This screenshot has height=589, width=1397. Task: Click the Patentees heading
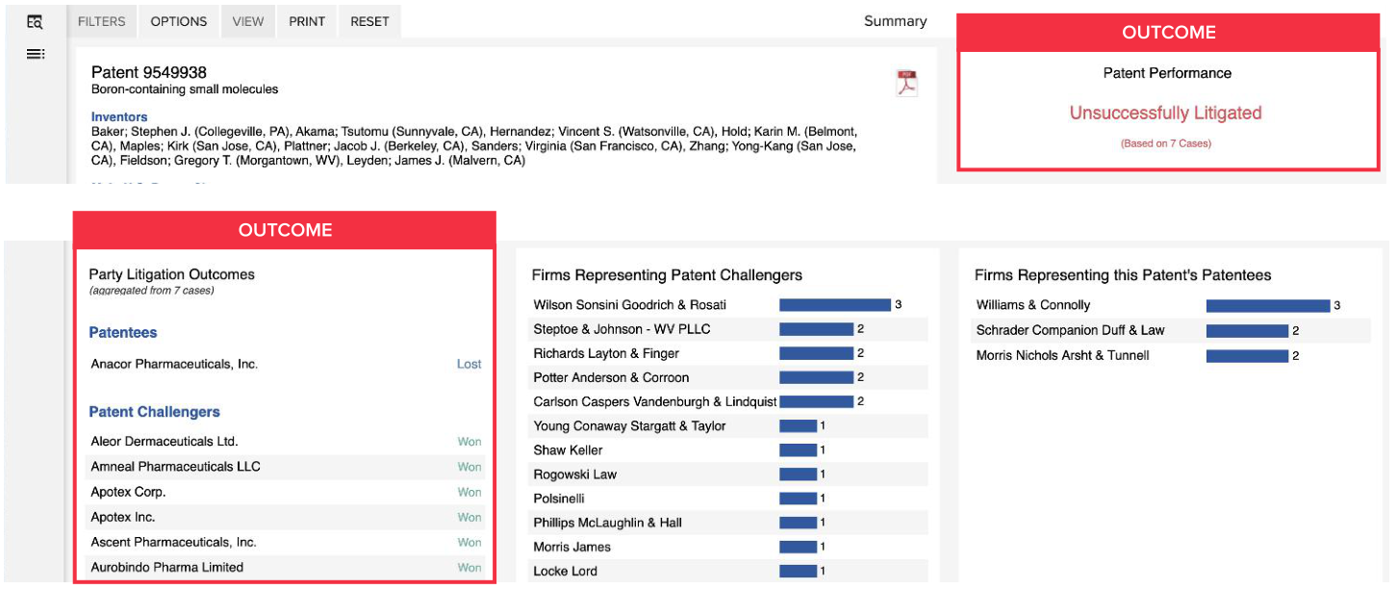coord(123,332)
